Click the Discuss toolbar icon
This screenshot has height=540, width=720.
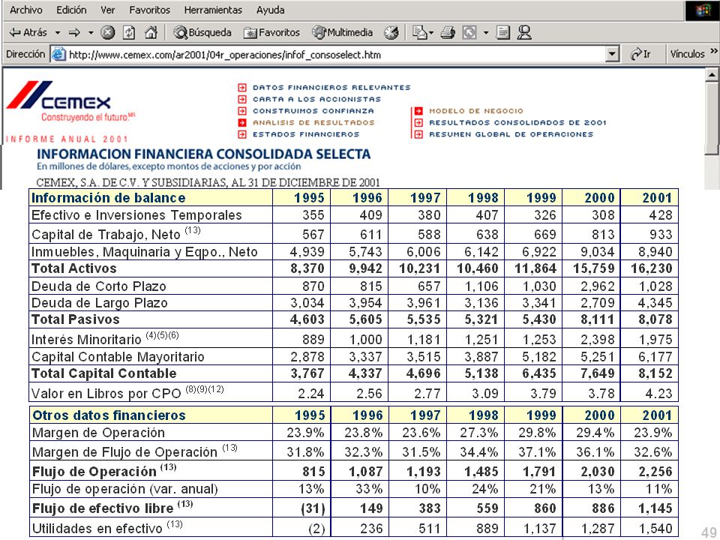tap(502, 32)
